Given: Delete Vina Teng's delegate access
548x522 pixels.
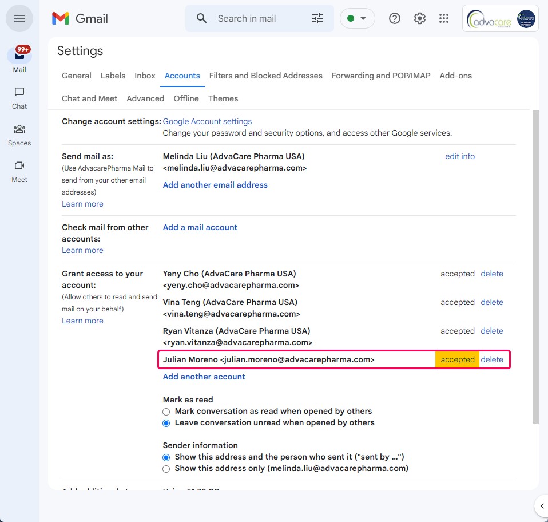Looking at the screenshot, I should pos(492,302).
